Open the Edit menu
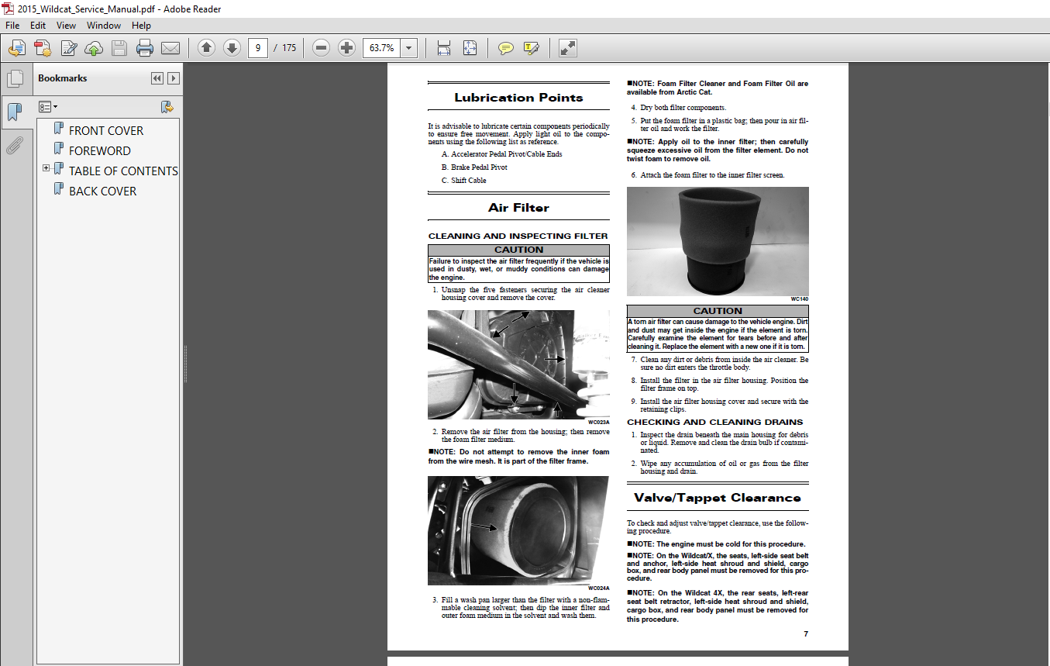 (x=38, y=26)
